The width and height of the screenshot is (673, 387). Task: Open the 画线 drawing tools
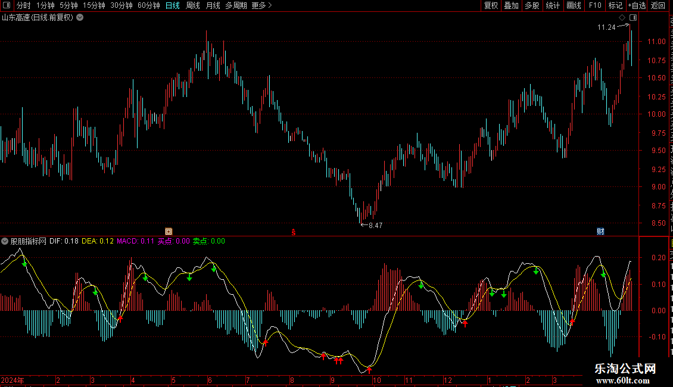pyautogui.click(x=574, y=5)
